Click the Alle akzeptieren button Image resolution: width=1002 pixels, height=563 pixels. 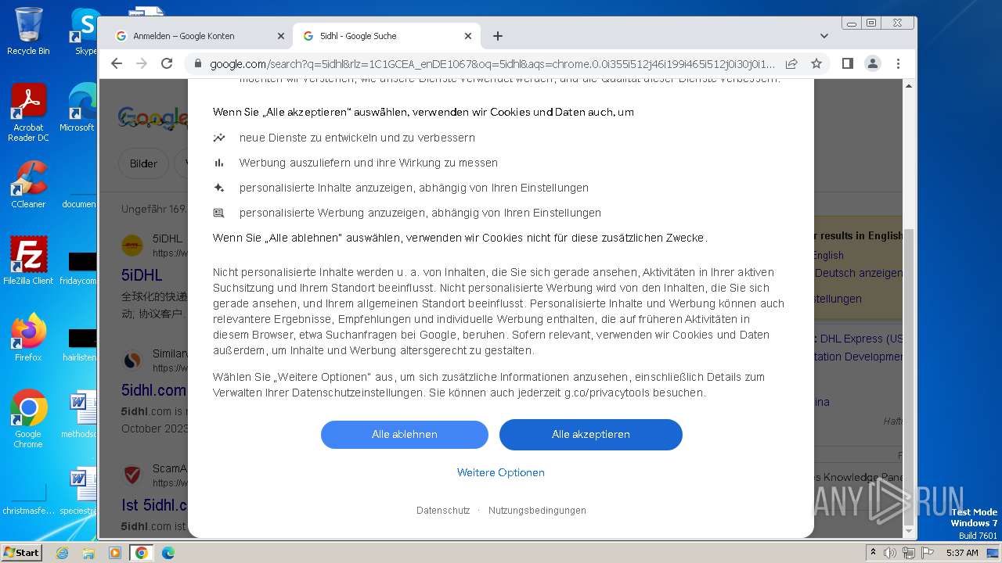tap(591, 435)
